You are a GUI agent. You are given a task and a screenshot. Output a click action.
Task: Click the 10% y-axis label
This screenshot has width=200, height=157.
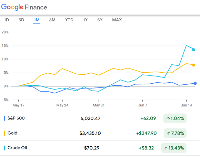click(x=5, y=59)
